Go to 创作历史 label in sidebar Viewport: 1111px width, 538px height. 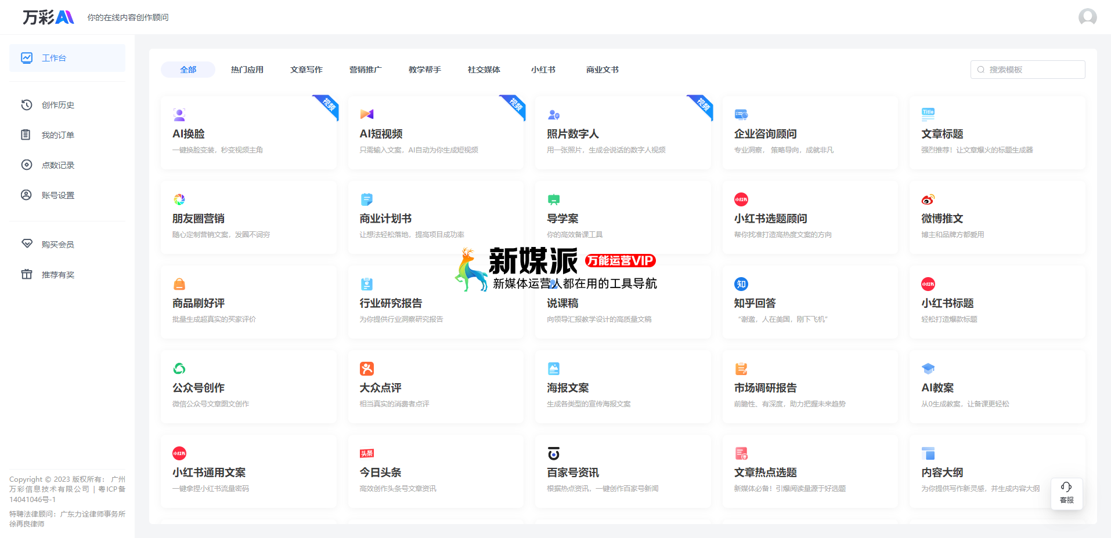[58, 105]
